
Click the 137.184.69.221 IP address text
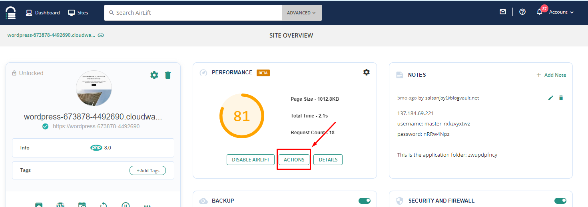[415, 113]
